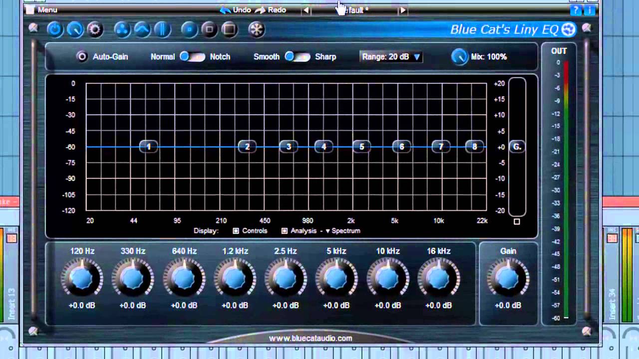Click the Menu icon at top left
This screenshot has width=639, height=359.
[30, 10]
